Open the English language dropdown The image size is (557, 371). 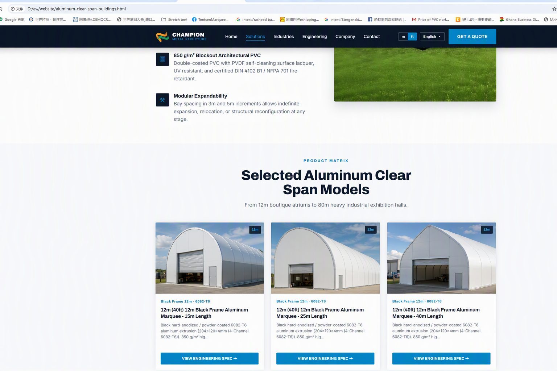(432, 37)
